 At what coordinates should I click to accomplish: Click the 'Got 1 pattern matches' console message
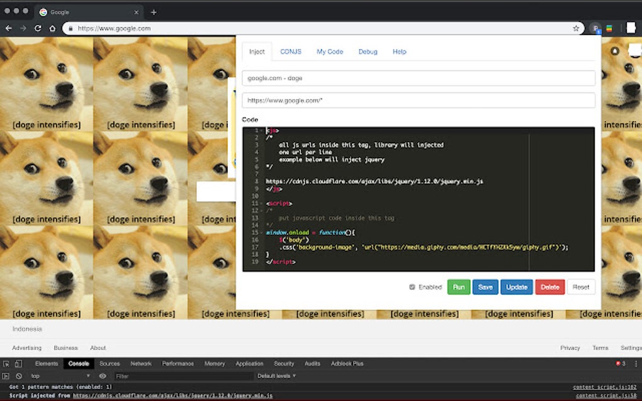pyautogui.click(x=60, y=387)
